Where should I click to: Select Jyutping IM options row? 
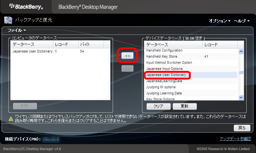191,87
